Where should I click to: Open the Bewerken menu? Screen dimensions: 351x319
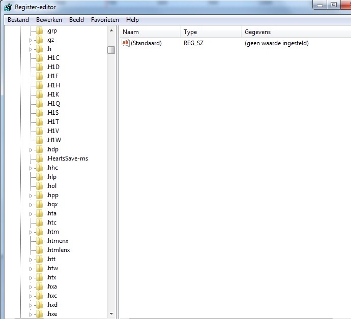(x=49, y=20)
